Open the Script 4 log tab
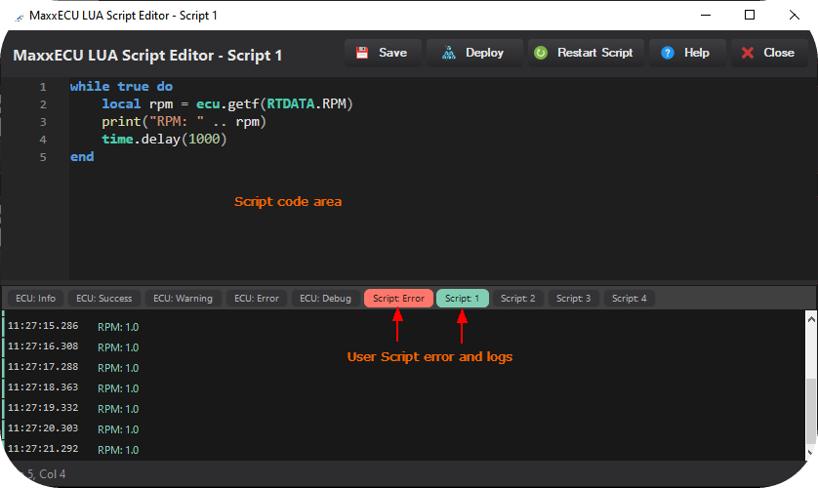818x488 pixels. coord(630,299)
